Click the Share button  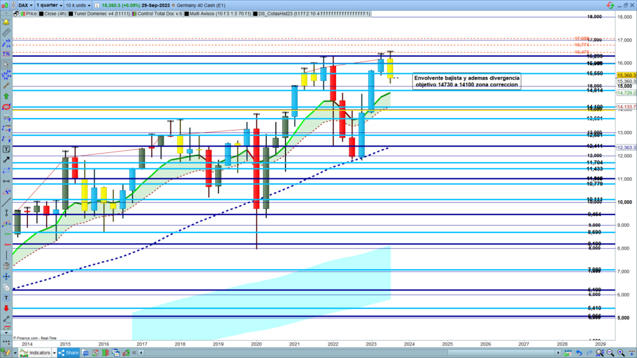tap(68, 352)
